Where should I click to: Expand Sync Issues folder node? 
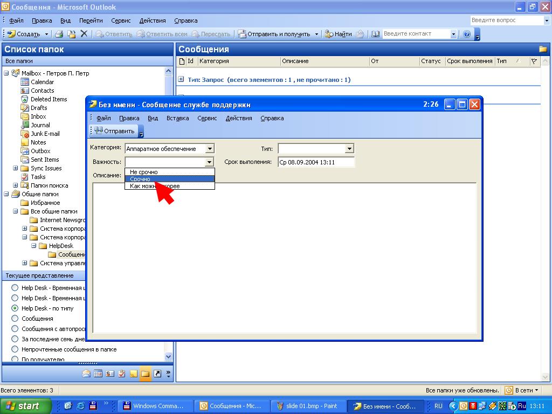pos(16,168)
